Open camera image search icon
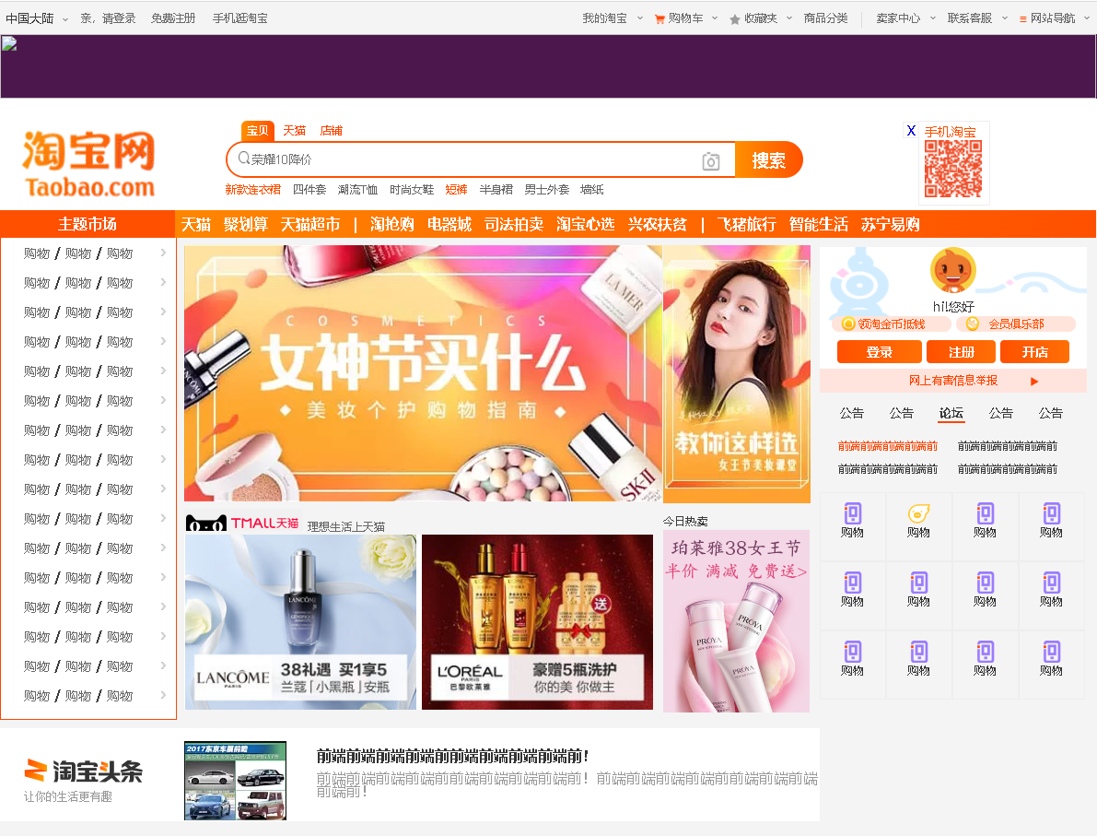 pos(711,161)
